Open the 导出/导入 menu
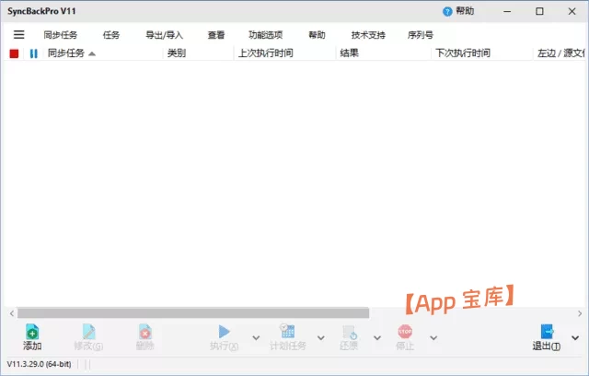The height and width of the screenshot is (376, 589). (164, 35)
